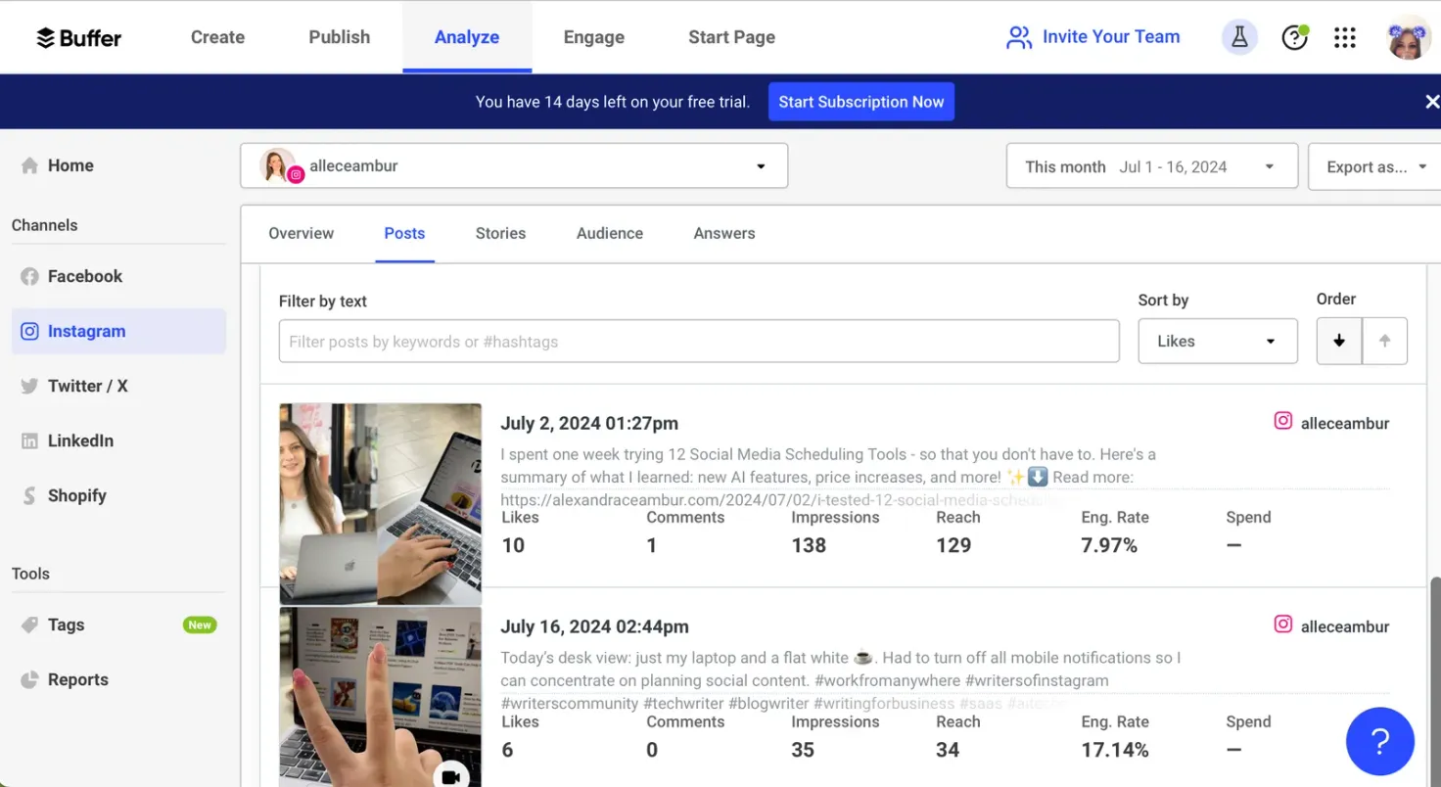1441x787 pixels.
Task: Click the Invite Your Team people icon
Action: (1019, 37)
